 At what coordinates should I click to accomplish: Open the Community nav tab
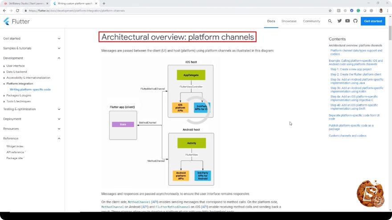tap(311, 21)
